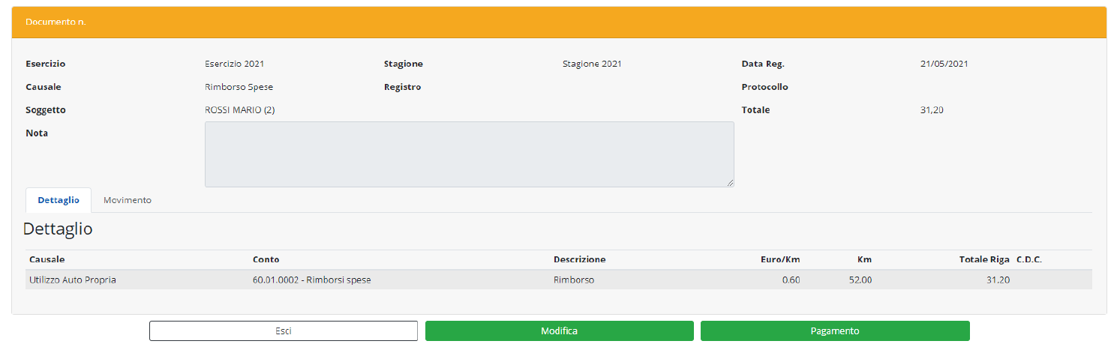Screen dimensions: 1114x347
Task: Open Pagamento with the green button
Action: coord(834,331)
